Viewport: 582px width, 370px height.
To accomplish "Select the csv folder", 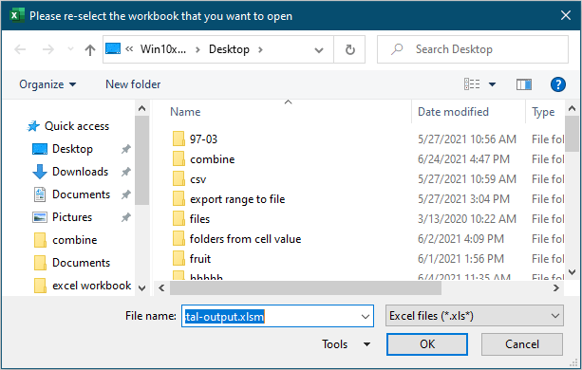I will [x=197, y=179].
